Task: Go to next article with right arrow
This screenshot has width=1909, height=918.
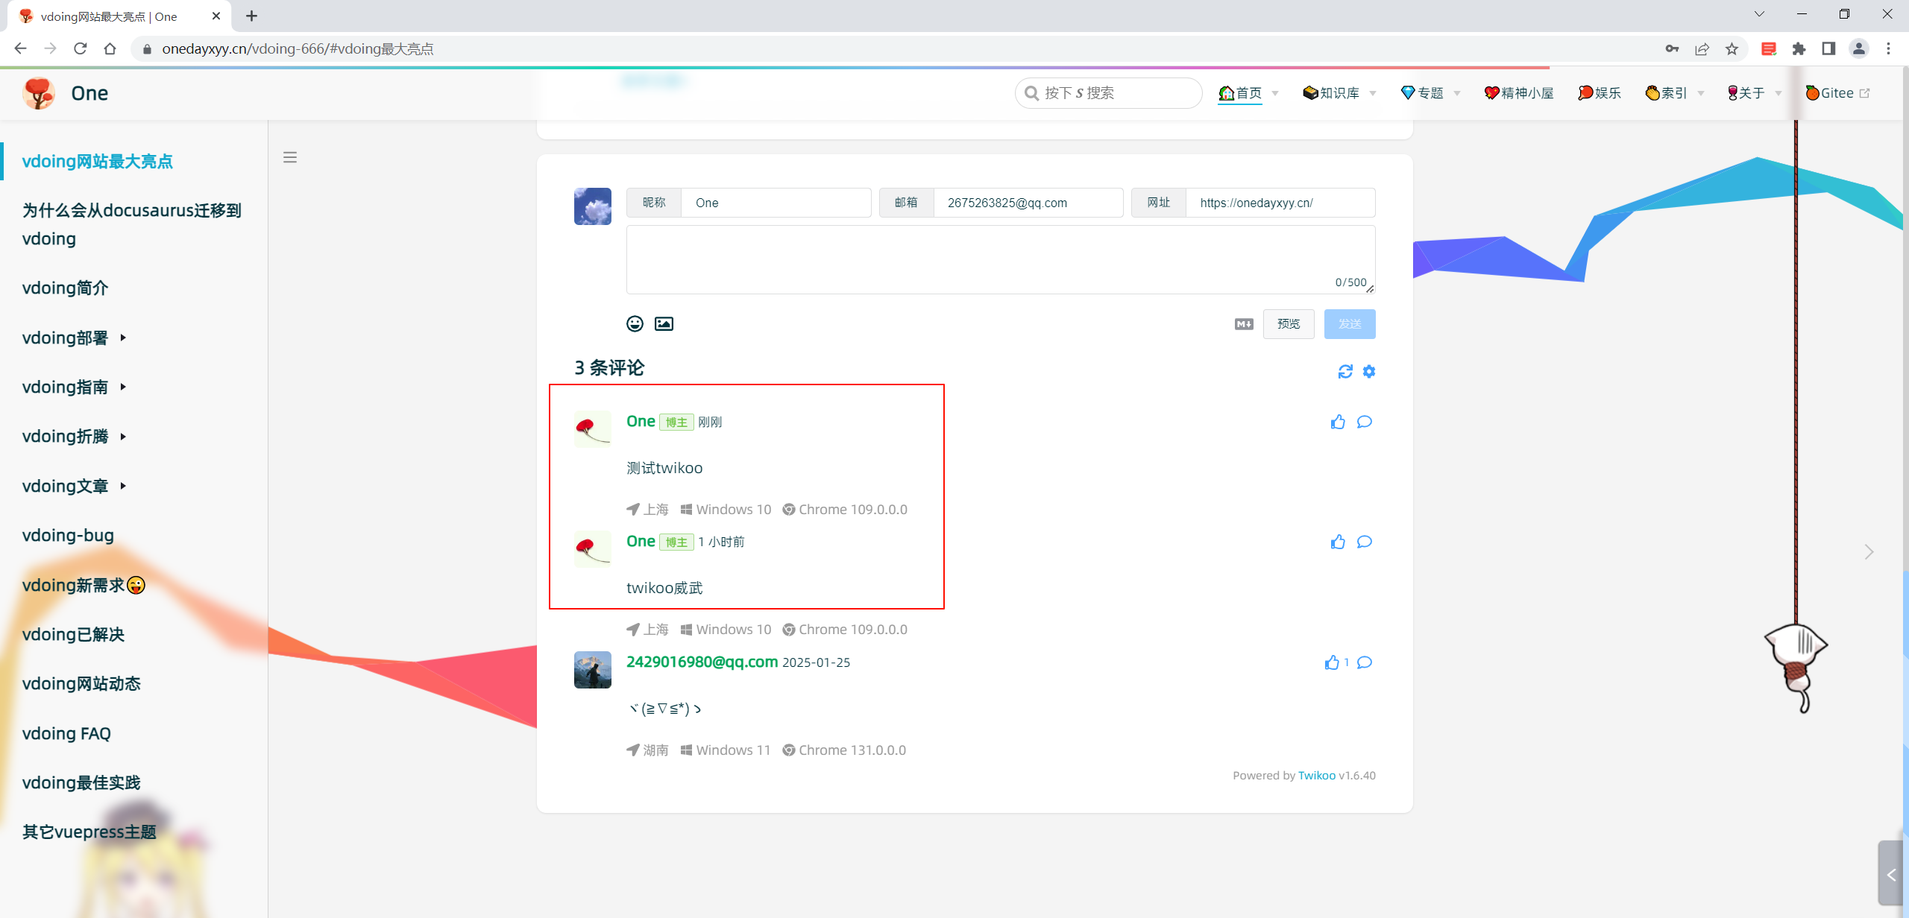Action: pyautogui.click(x=1869, y=552)
